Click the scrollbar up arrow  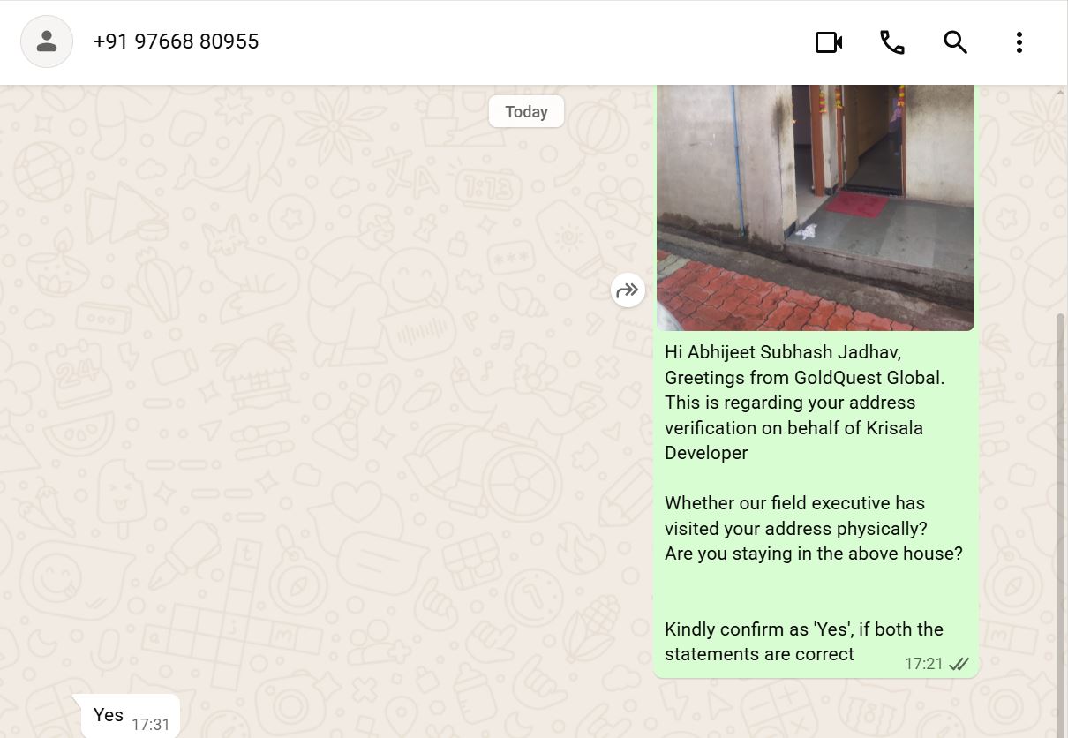1061,92
